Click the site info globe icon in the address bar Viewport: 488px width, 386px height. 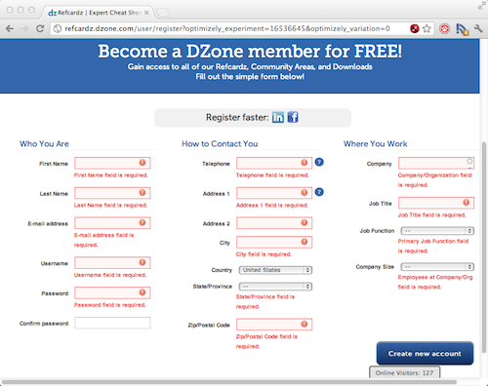58,28
